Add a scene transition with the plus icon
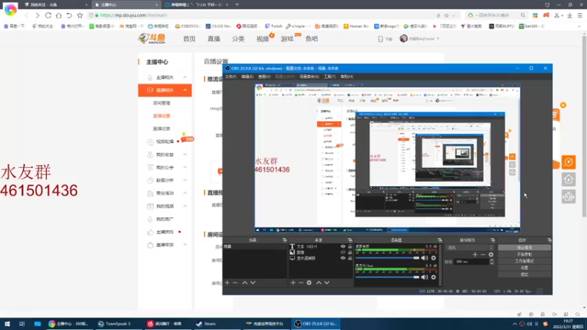 (x=475, y=254)
